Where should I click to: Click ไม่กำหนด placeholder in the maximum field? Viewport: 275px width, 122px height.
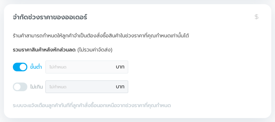tap(58, 87)
